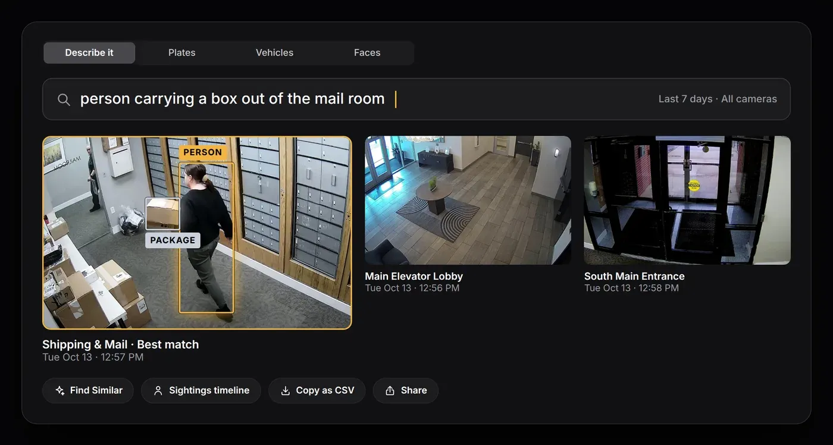
Task: Switch to the Describe it tab
Action: tap(89, 53)
